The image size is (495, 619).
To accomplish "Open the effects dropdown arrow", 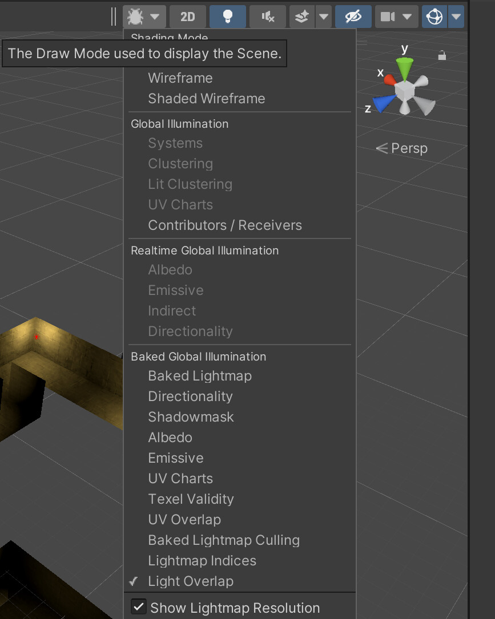I will coord(324,17).
